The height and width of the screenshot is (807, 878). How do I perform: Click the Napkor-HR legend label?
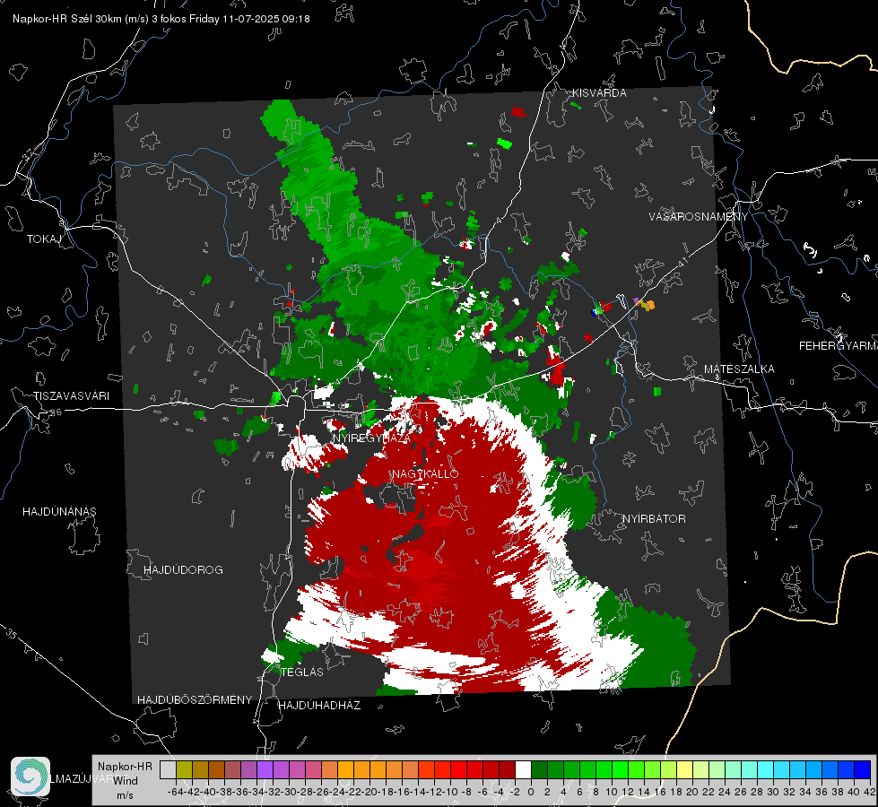tap(125, 766)
